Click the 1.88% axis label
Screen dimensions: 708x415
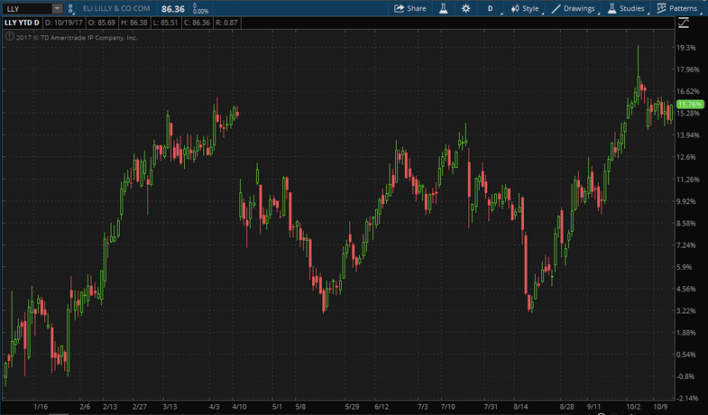pyautogui.click(x=686, y=332)
